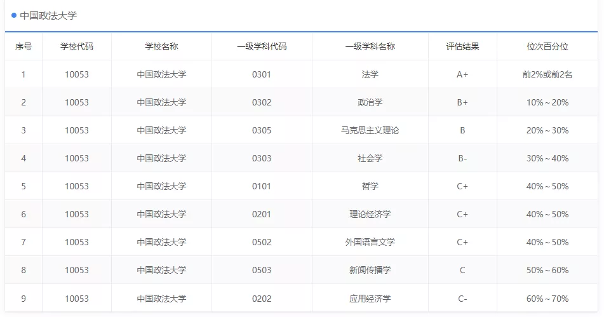Click the C+ result for 理论经济学
The image size is (604, 317).
click(462, 214)
